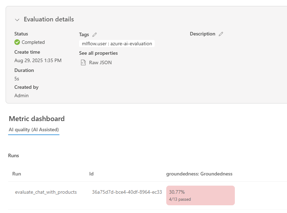The height and width of the screenshot is (213, 287).
Task: Collapse the Evaluation details chevron
Action: click(x=17, y=20)
